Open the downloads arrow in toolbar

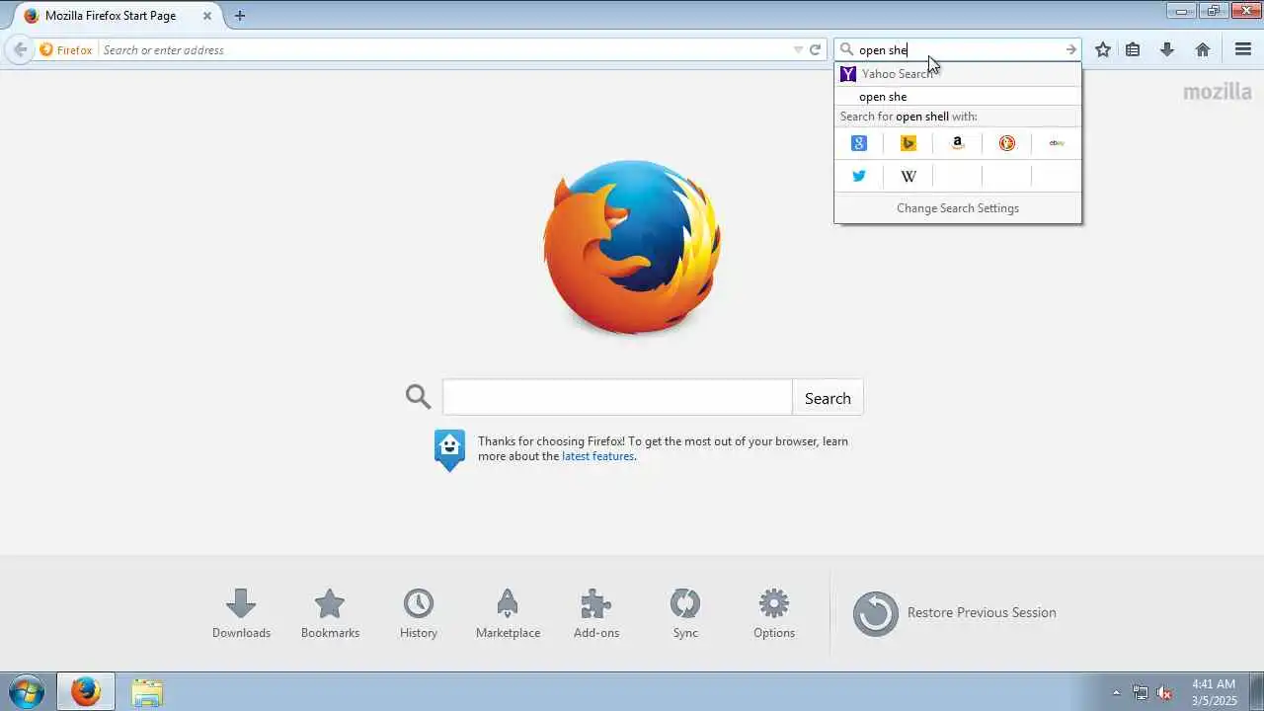pos(1167,49)
